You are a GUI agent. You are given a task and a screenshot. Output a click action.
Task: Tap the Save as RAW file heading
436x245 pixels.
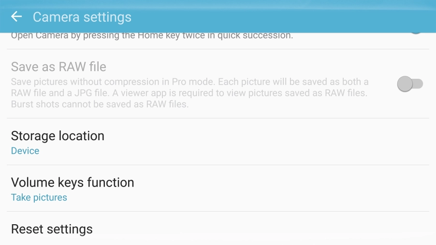(58, 67)
